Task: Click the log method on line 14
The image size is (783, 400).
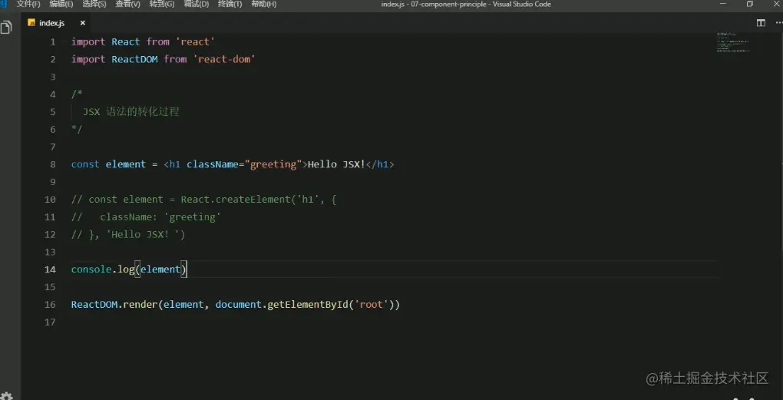Action: click(x=126, y=269)
